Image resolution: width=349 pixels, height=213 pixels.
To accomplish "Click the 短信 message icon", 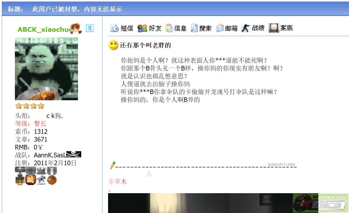I will pos(114,28).
